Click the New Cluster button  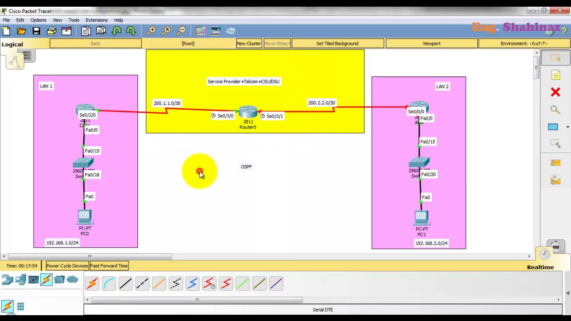point(248,44)
